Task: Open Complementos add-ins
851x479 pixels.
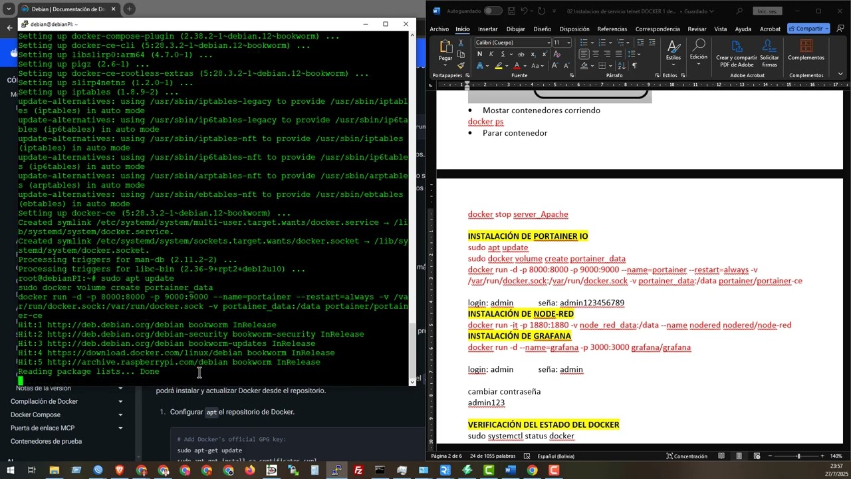Action: tap(806, 51)
